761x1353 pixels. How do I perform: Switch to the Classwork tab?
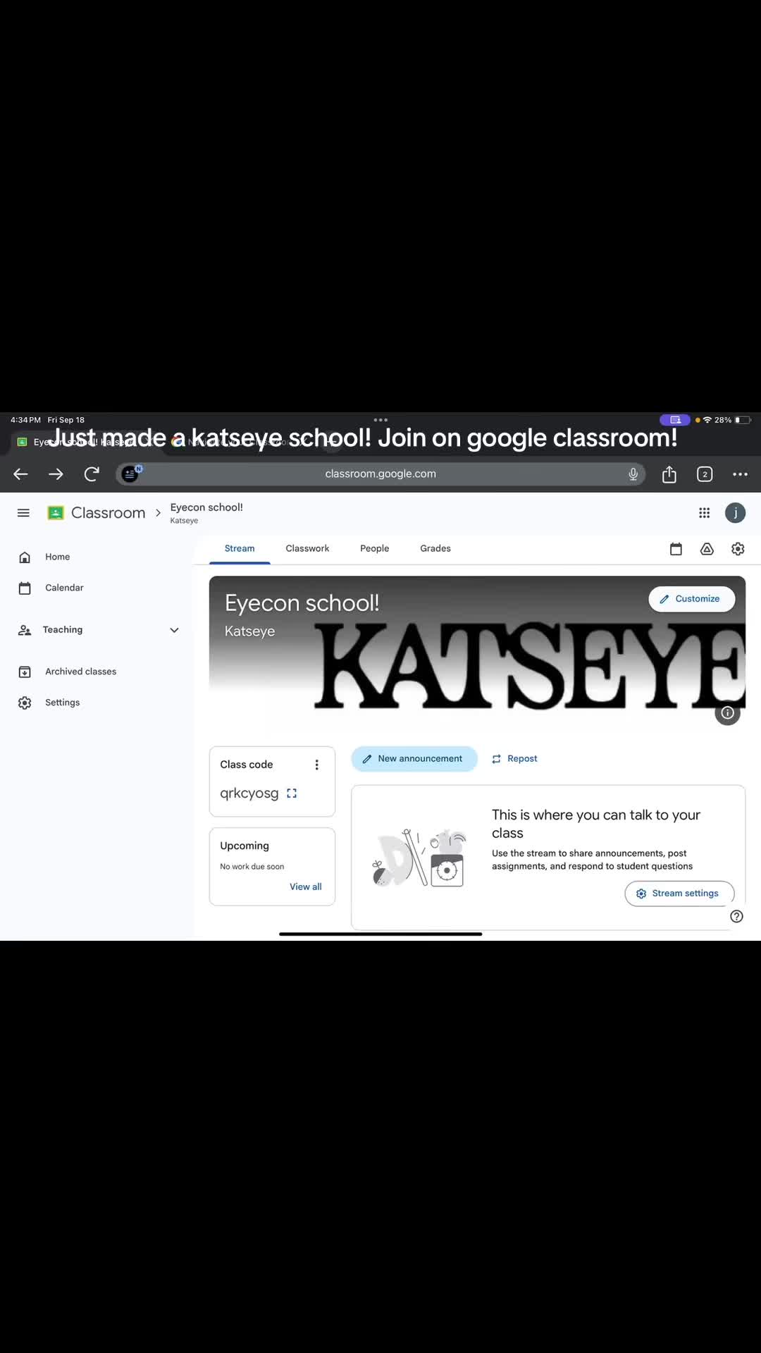pos(307,548)
